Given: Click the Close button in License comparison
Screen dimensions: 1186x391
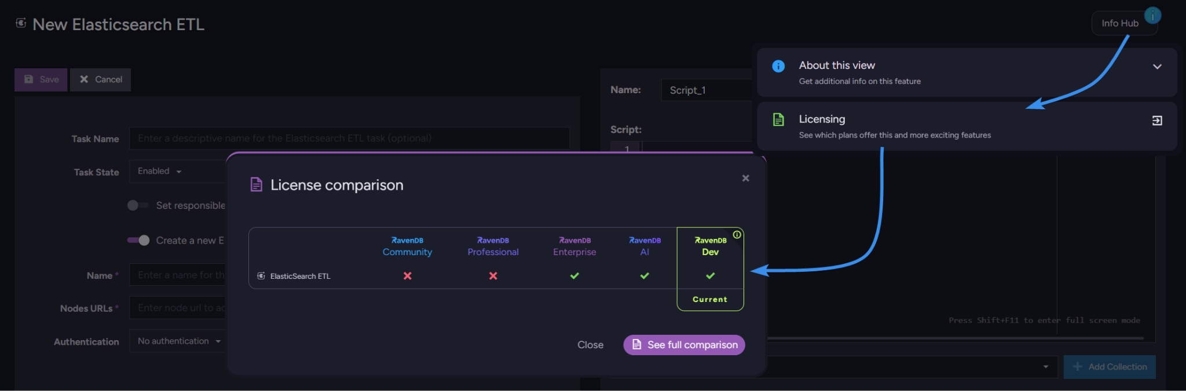Looking at the screenshot, I should [590, 345].
